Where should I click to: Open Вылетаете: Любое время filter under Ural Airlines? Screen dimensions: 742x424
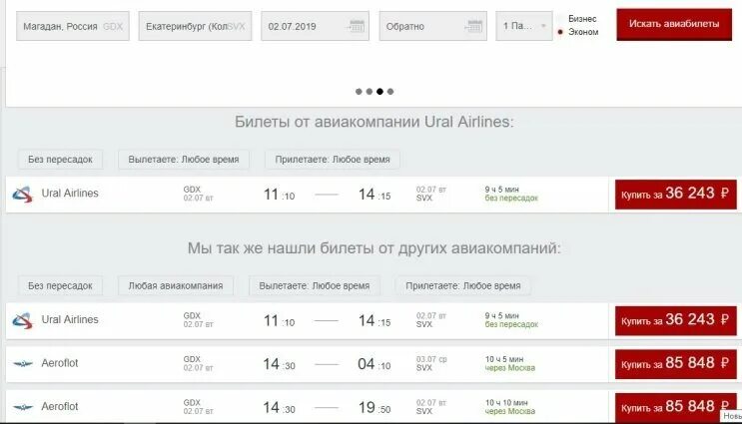[184, 160]
